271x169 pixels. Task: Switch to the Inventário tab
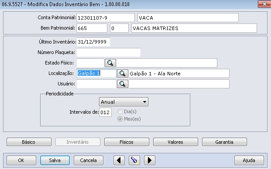(x=78, y=142)
